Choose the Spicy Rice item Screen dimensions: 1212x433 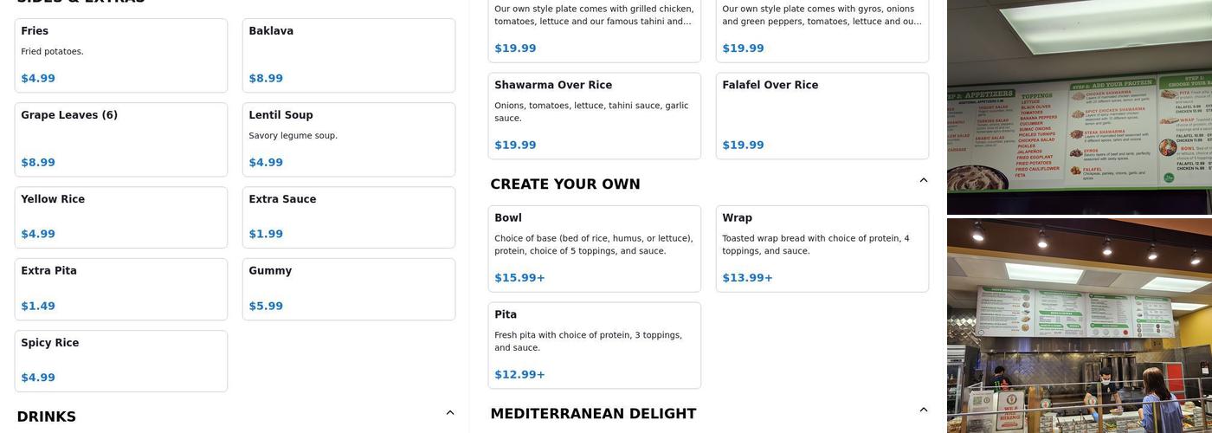click(x=121, y=361)
